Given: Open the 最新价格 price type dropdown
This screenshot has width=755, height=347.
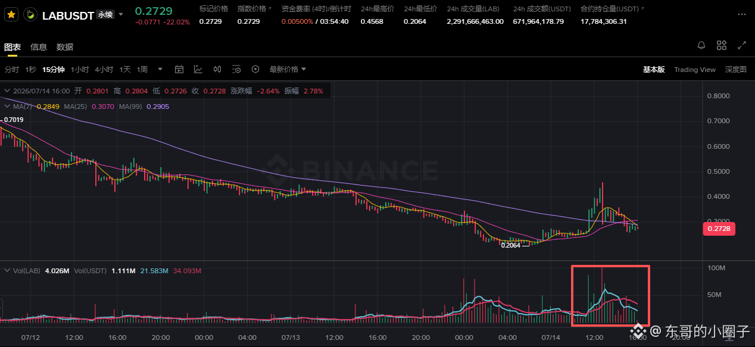Looking at the screenshot, I should 288,69.
